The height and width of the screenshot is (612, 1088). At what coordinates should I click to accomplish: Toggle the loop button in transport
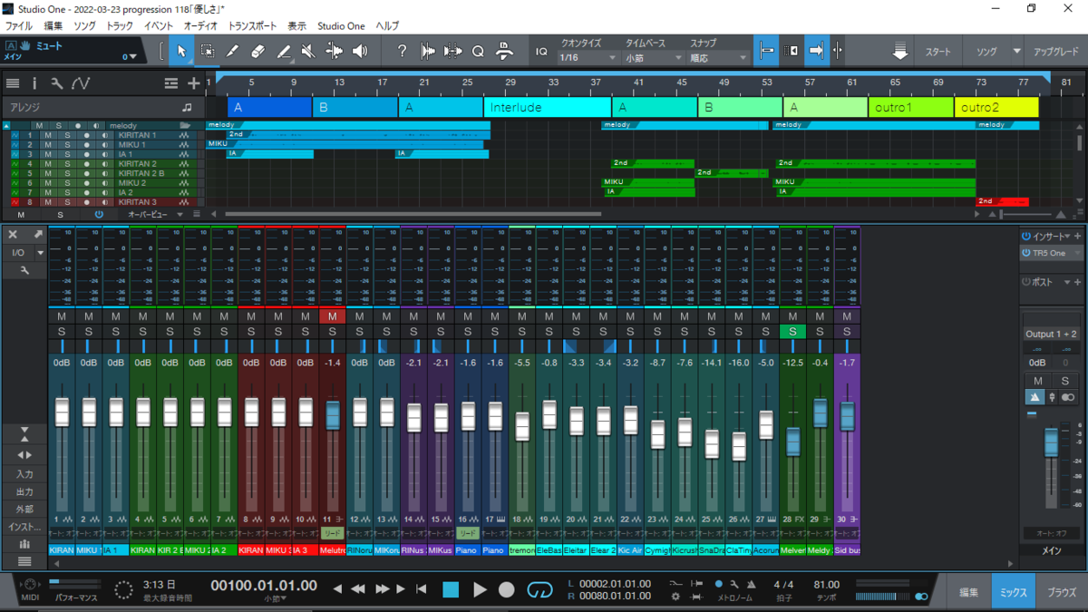click(539, 590)
